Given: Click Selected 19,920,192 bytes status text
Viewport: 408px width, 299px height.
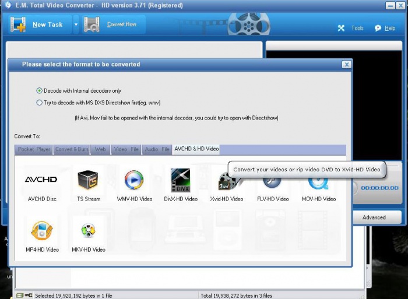Looking at the screenshot, I should pos(73,296).
